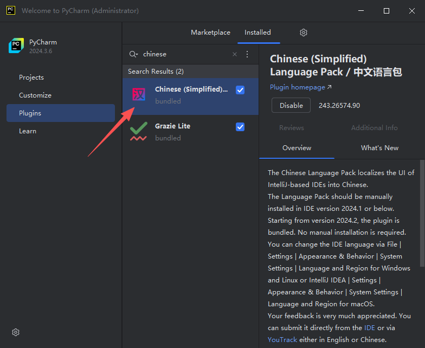The image size is (425, 348).
Task: Follow the IDE feedback link
Action: [370, 328]
